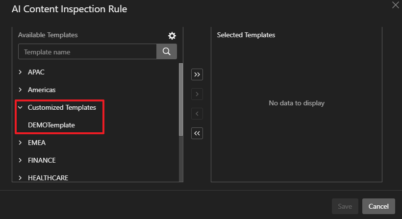Expand the Americas template group
The height and width of the screenshot is (219, 402).
[21, 90]
